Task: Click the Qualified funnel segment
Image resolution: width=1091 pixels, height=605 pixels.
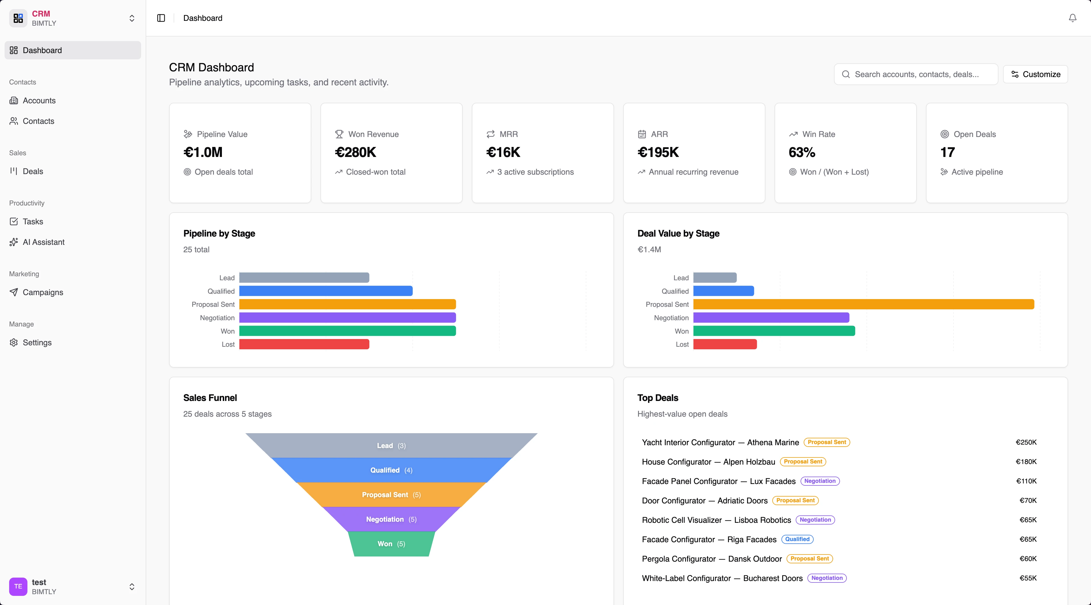Action: pos(391,470)
